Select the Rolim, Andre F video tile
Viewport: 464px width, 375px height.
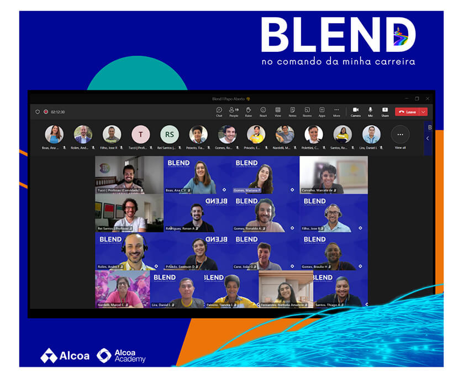(129, 251)
